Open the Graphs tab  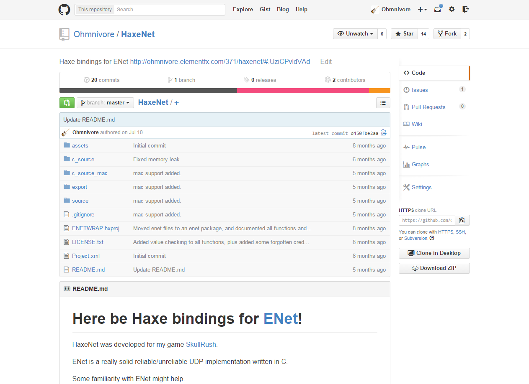pos(434,164)
